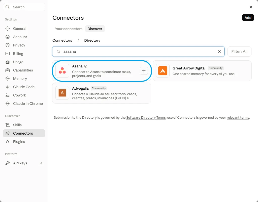
Task: Click the API keys external arrow icon
Action: 41,163
